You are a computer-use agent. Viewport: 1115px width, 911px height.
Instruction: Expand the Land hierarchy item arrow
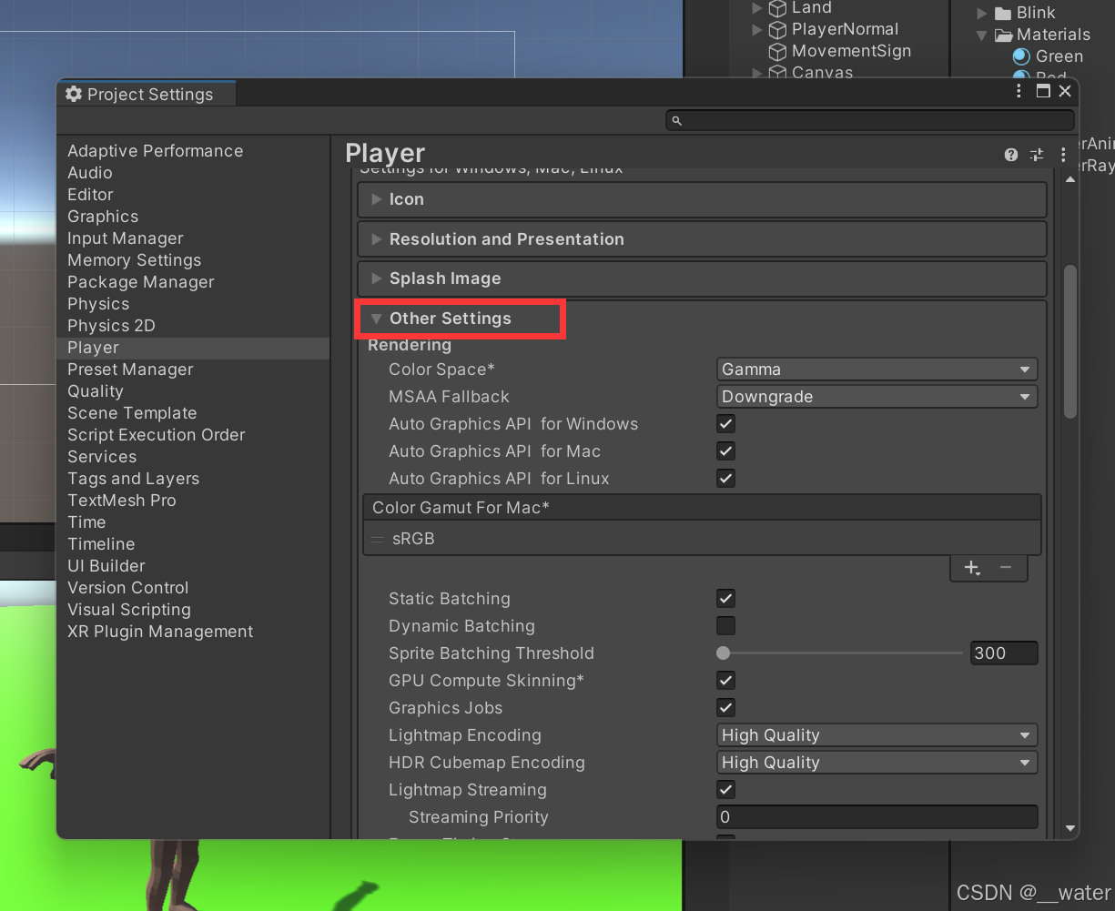point(756,8)
